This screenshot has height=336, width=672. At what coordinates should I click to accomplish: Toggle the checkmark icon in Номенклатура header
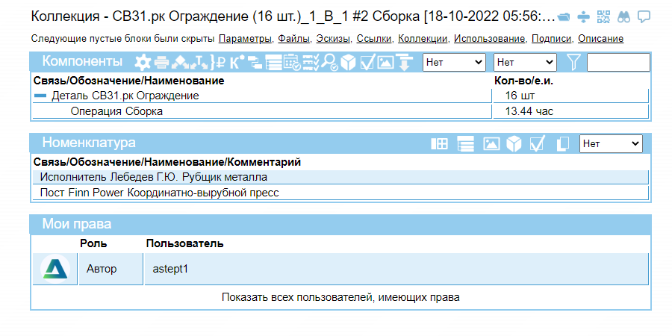click(x=538, y=144)
